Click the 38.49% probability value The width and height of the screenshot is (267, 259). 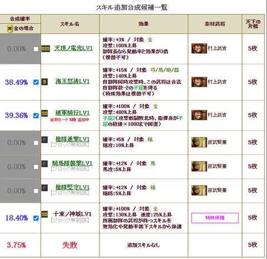pos(17,82)
